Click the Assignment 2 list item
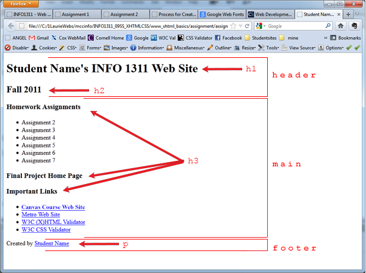The height and width of the screenshot is (273, 366). (x=38, y=122)
